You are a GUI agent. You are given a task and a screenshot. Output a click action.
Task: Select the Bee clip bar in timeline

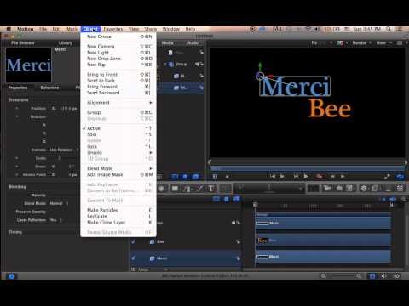click(x=324, y=241)
